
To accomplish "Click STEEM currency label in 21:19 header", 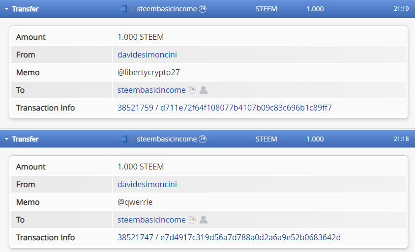I will 266,9.
